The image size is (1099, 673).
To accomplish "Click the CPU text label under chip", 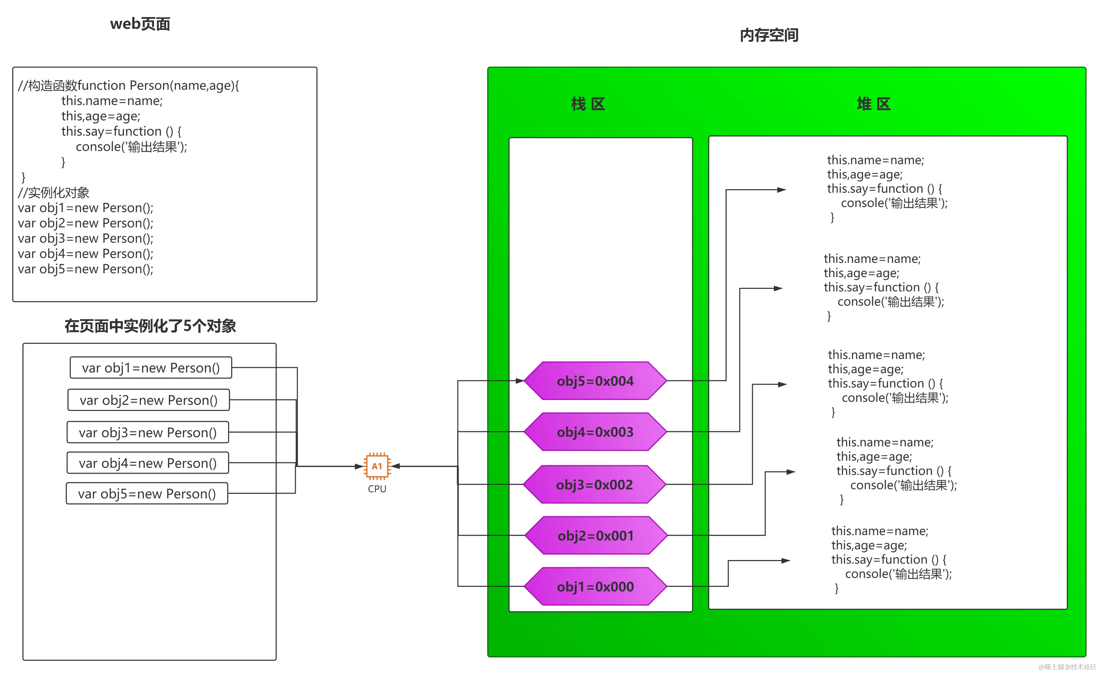I will 377,489.
